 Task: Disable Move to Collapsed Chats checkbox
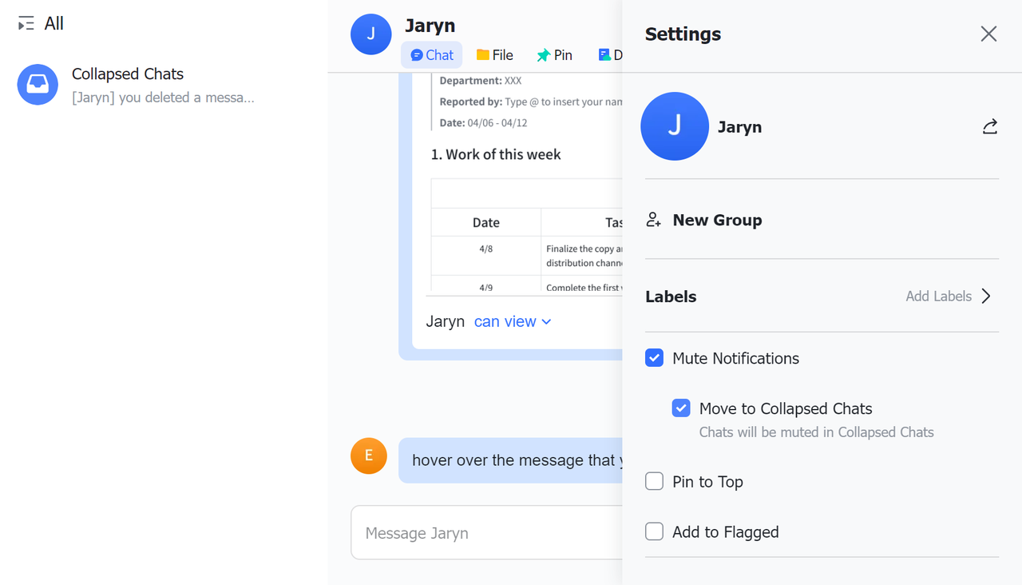click(681, 408)
